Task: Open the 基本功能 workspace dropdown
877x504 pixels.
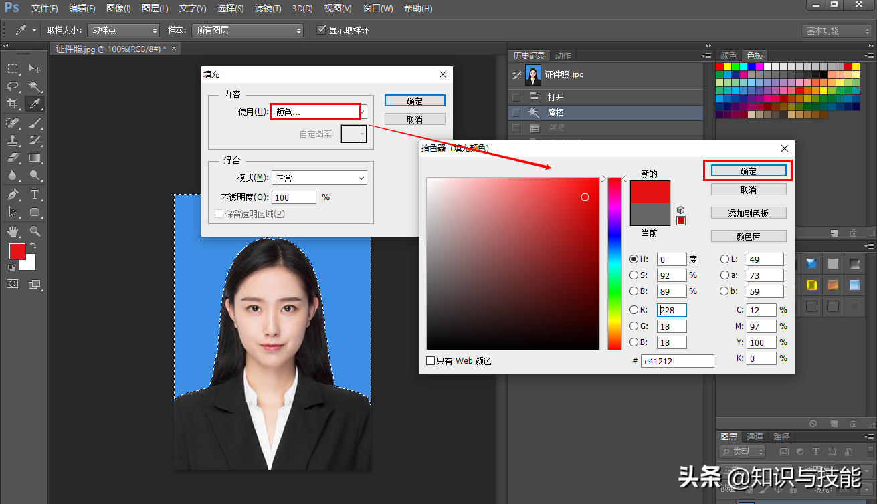Action: 837,31
